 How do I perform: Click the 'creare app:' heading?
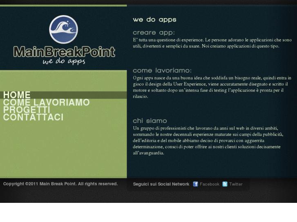pyautogui.click(x=154, y=33)
